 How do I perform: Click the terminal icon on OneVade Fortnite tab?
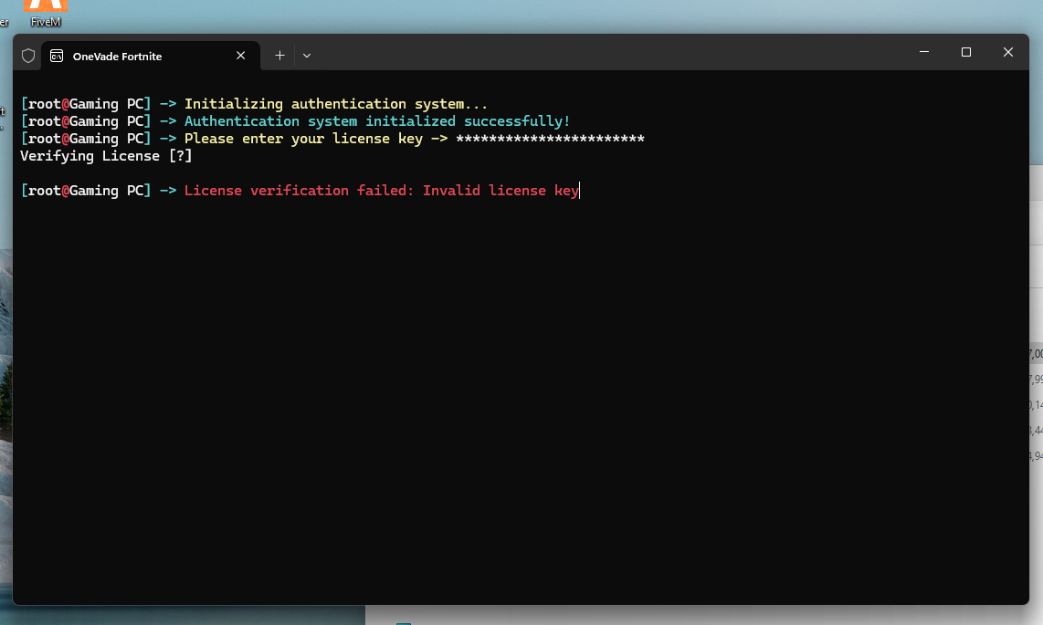(58, 56)
